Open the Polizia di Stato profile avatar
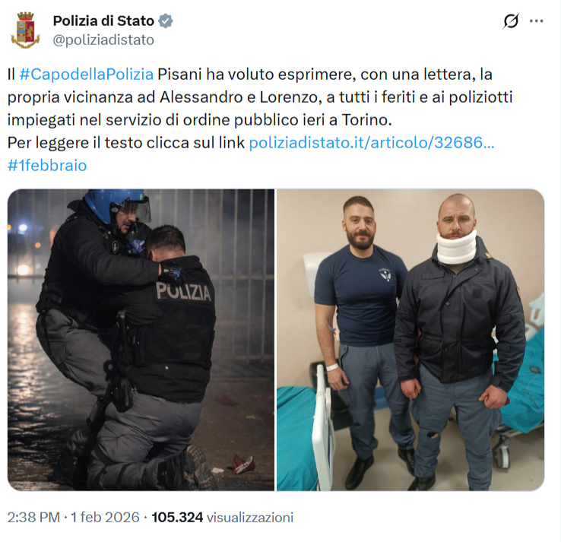Viewport: 561px width, 542px height. click(x=25, y=30)
